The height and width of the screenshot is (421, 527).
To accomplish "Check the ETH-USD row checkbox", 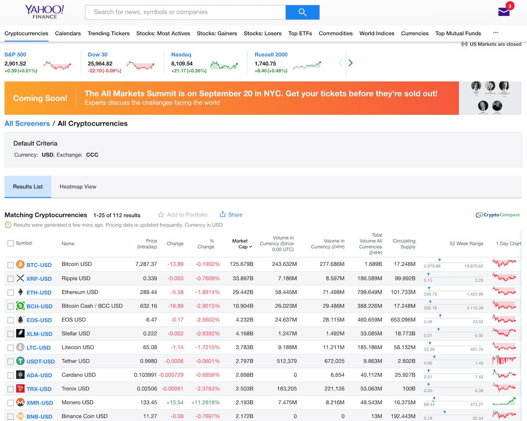I will click(x=11, y=293).
